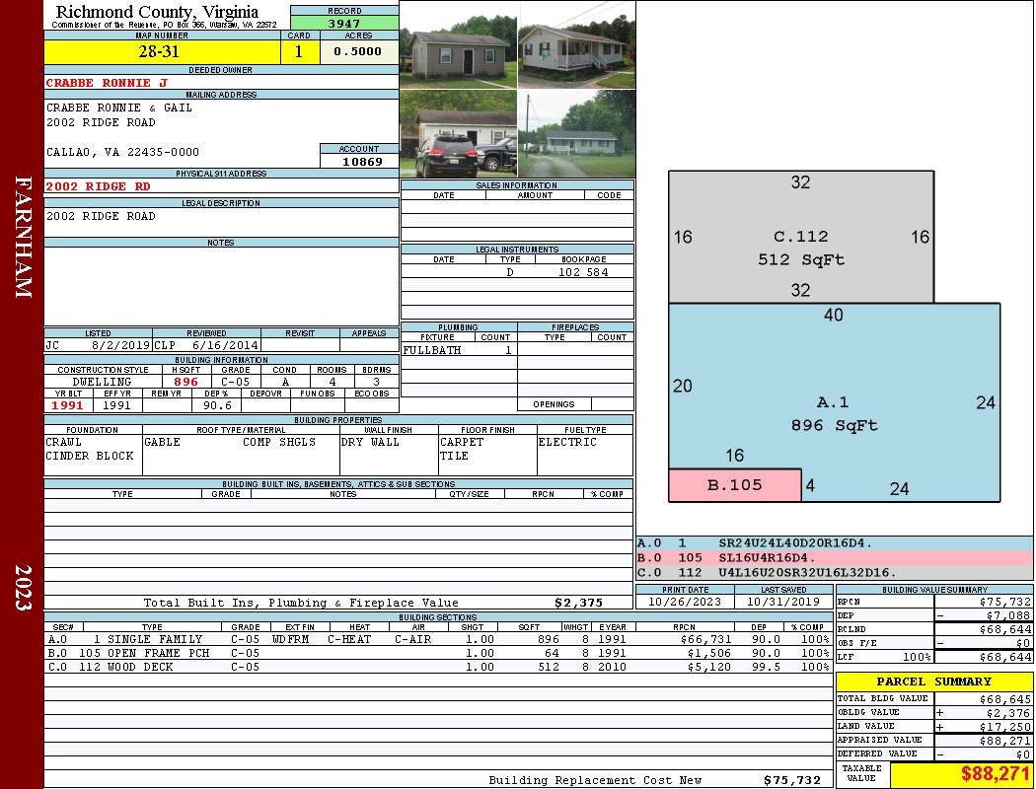
Task: Click roof material COMP SHGLS
Action: pyautogui.click(x=279, y=442)
